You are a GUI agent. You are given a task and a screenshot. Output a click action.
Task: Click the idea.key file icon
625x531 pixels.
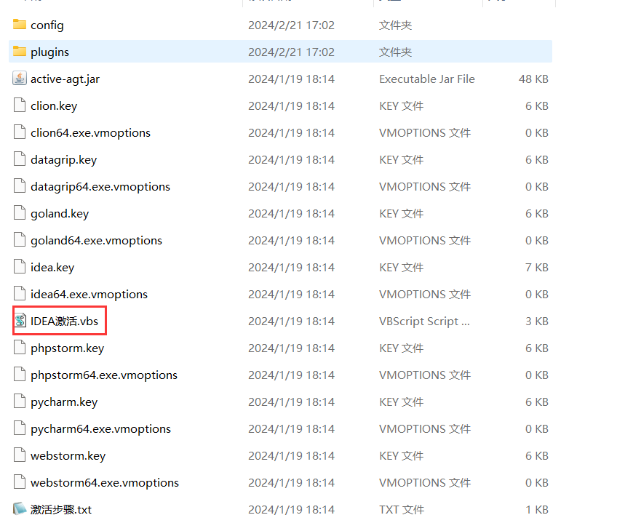click(x=20, y=267)
